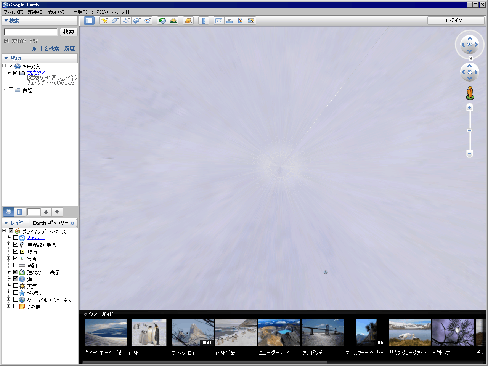This screenshot has width=488, height=366.
Task: Add an image overlay from the toolbar
Action: pos(136,21)
